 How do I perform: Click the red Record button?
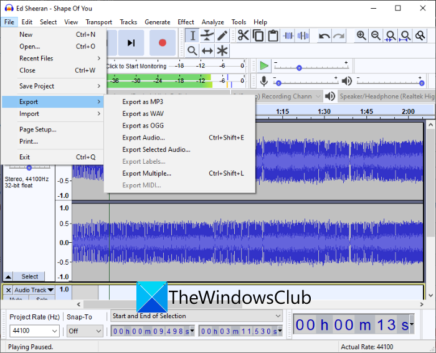[x=163, y=43]
